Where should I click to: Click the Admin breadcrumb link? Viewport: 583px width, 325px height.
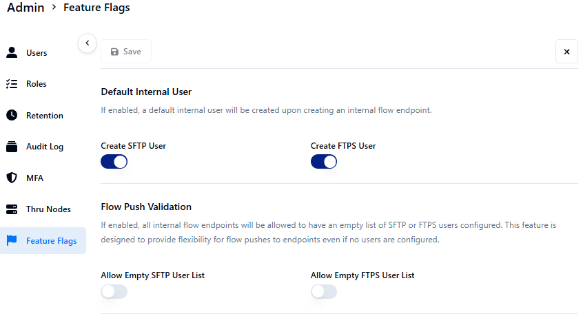click(x=25, y=8)
